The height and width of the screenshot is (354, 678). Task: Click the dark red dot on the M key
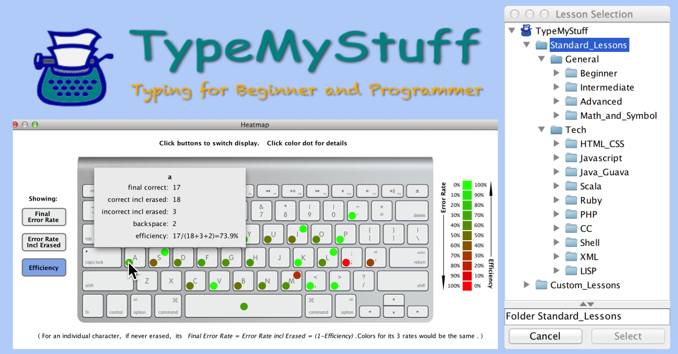296,276
